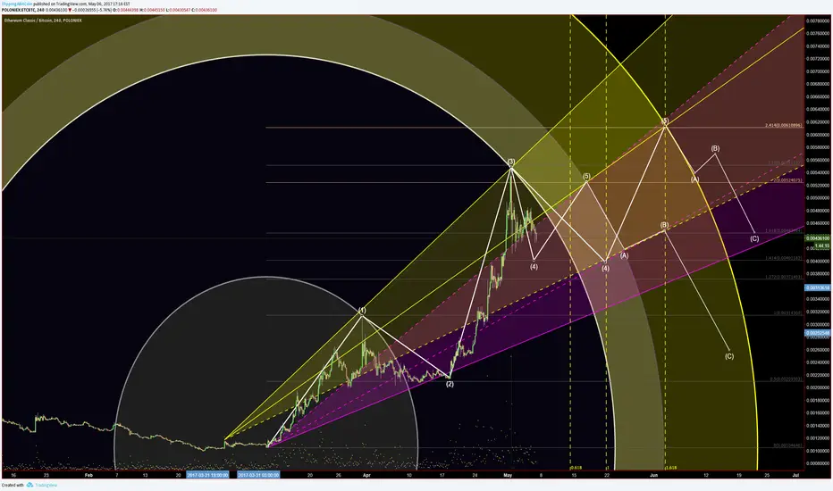Click the wave (3) label at chart peak
833x491 pixels.
coord(510,162)
